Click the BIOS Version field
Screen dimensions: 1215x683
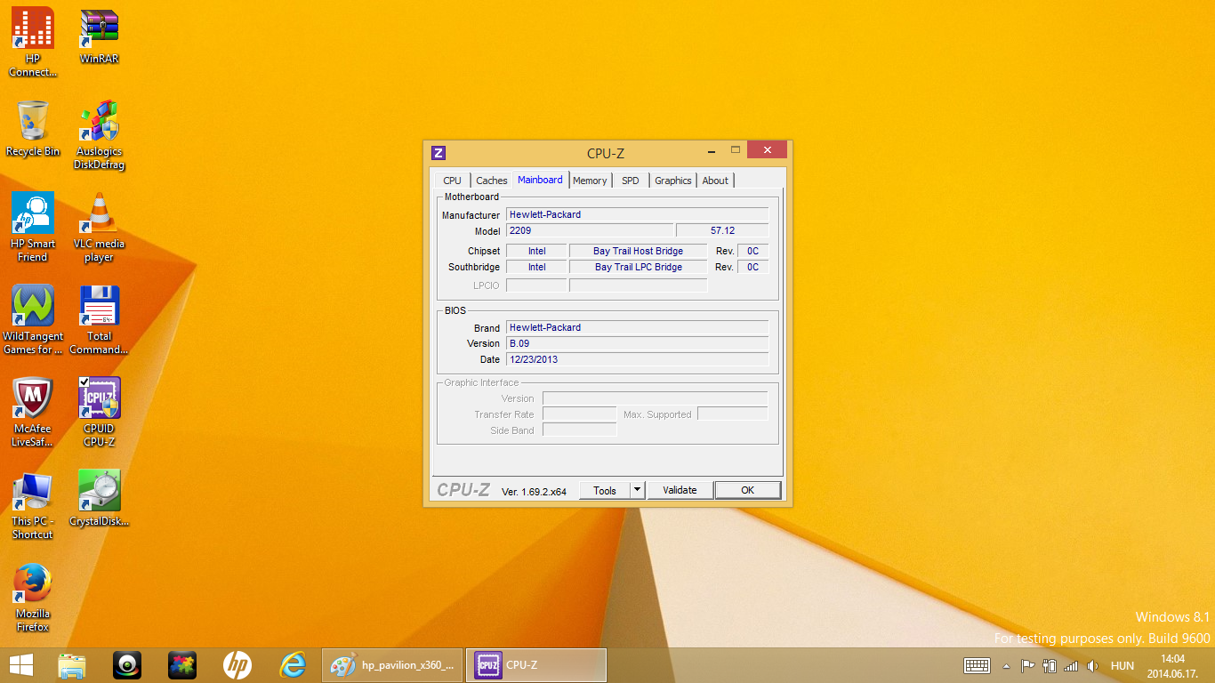(x=637, y=343)
